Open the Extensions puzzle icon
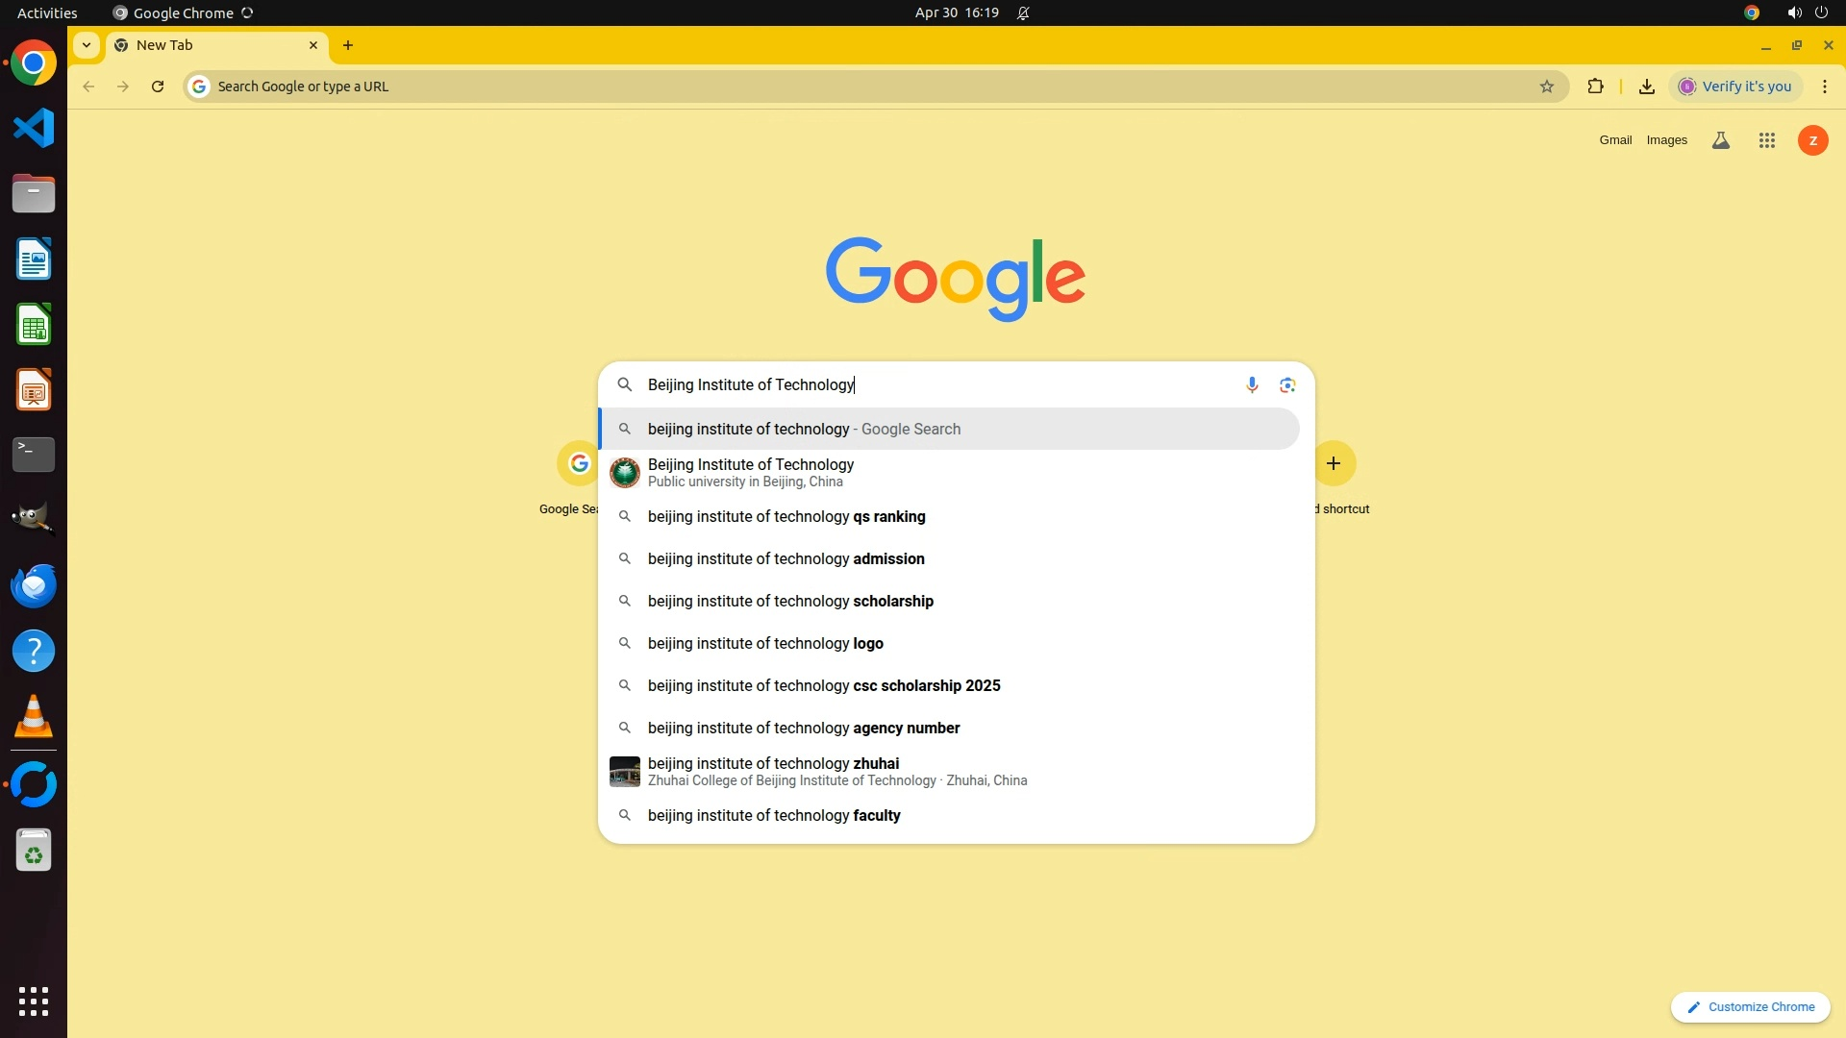Screen dimensions: 1846x1038 pyautogui.click(x=1595, y=86)
